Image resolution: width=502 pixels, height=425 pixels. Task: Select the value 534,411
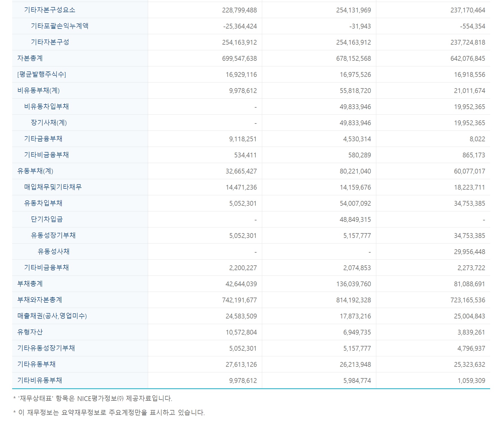coord(245,155)
